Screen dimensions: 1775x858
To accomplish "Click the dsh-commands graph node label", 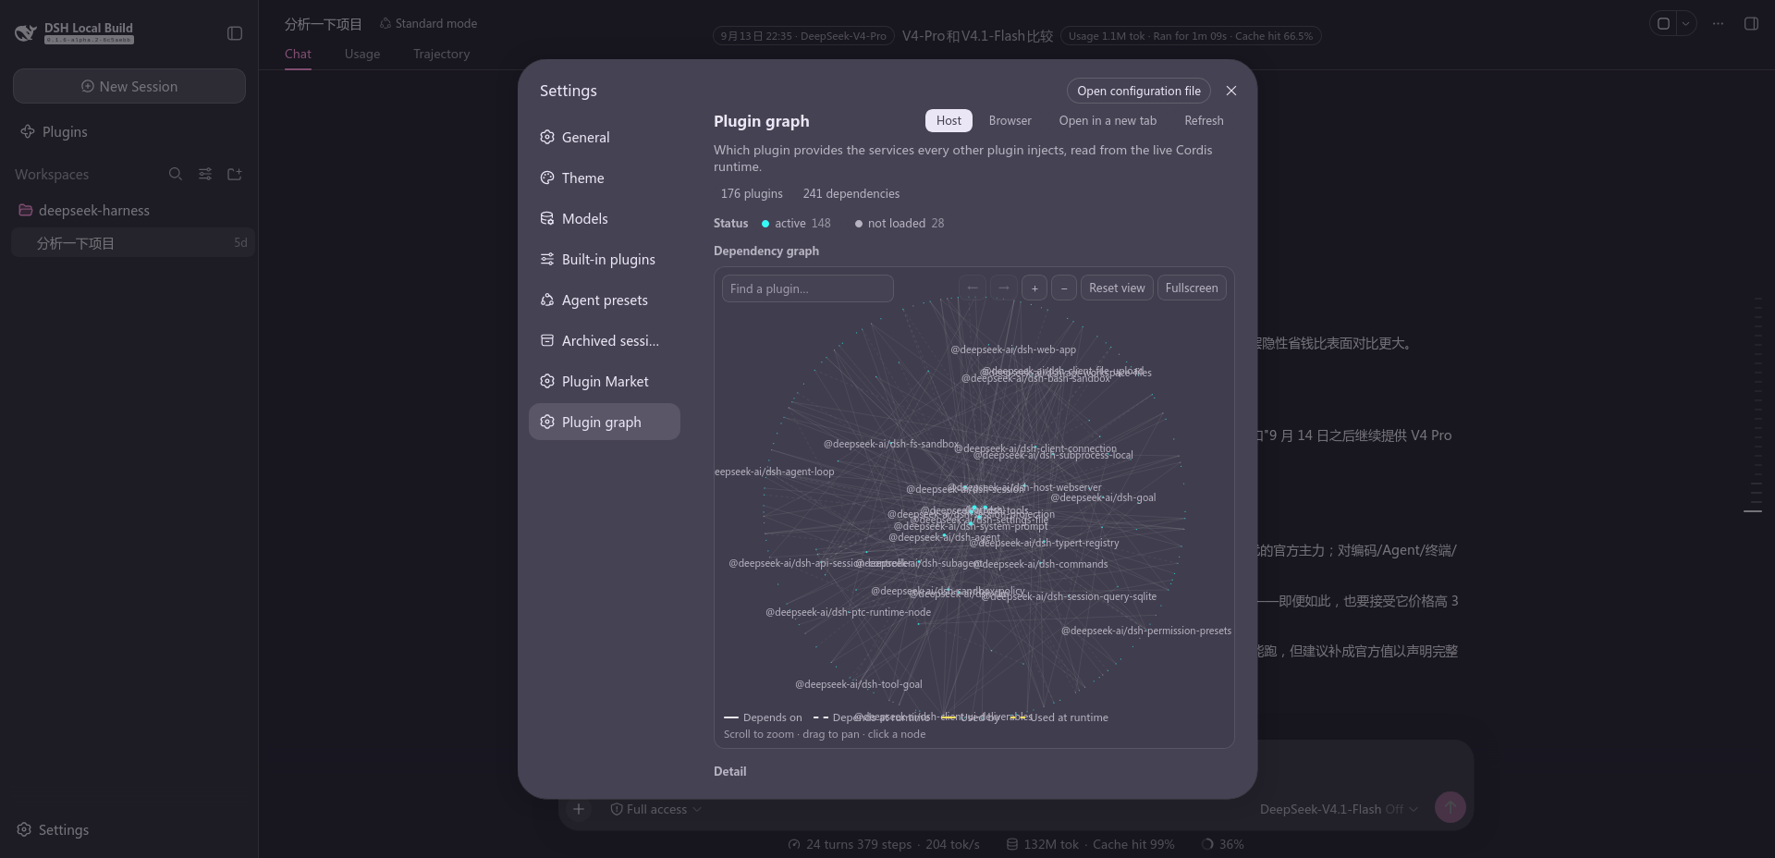I will 1040,564.
